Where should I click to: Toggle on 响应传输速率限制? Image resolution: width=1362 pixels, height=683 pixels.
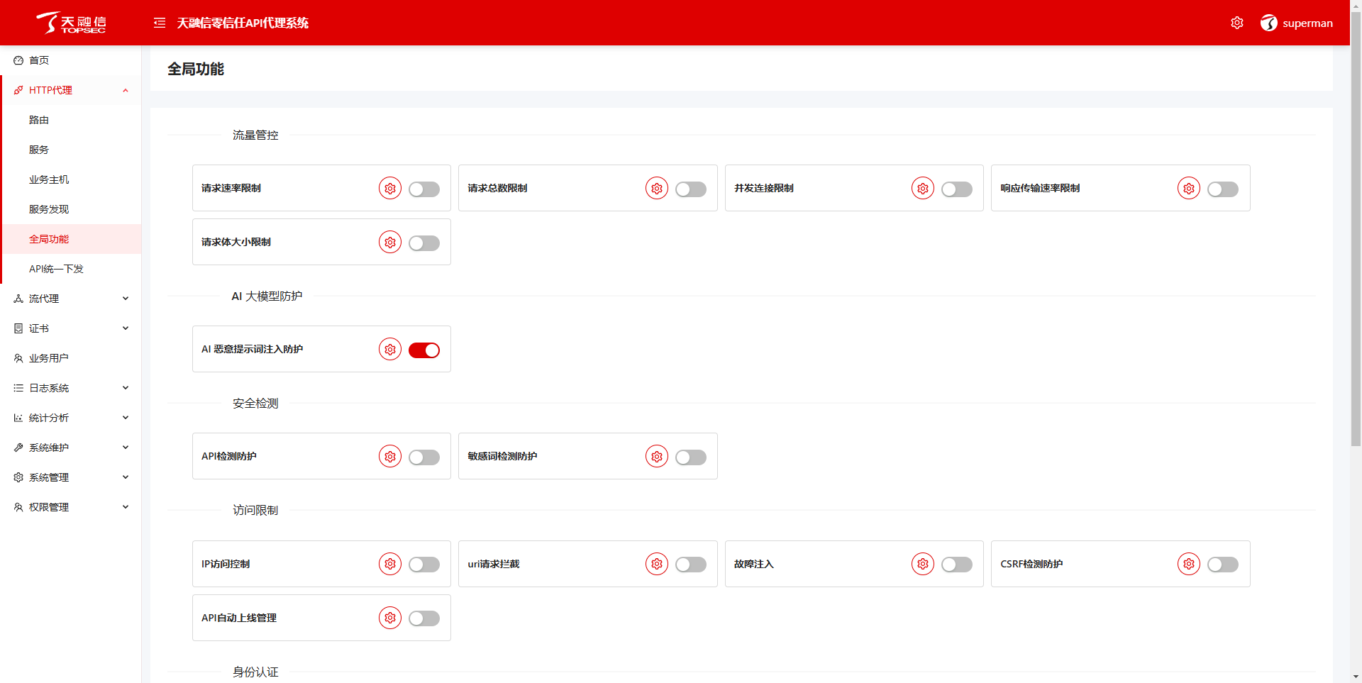click(1223, 189)
